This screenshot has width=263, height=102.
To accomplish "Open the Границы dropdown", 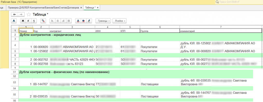I will [103, 21].
